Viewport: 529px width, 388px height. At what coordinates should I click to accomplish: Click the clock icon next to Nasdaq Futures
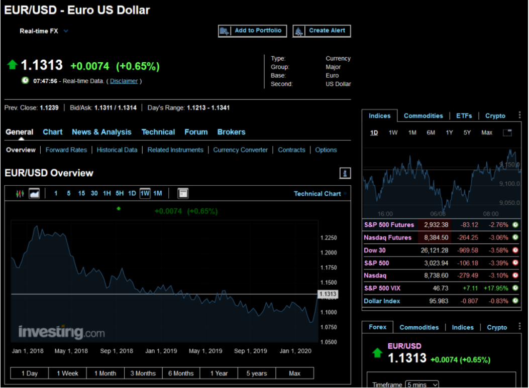(x=515, y=237)
